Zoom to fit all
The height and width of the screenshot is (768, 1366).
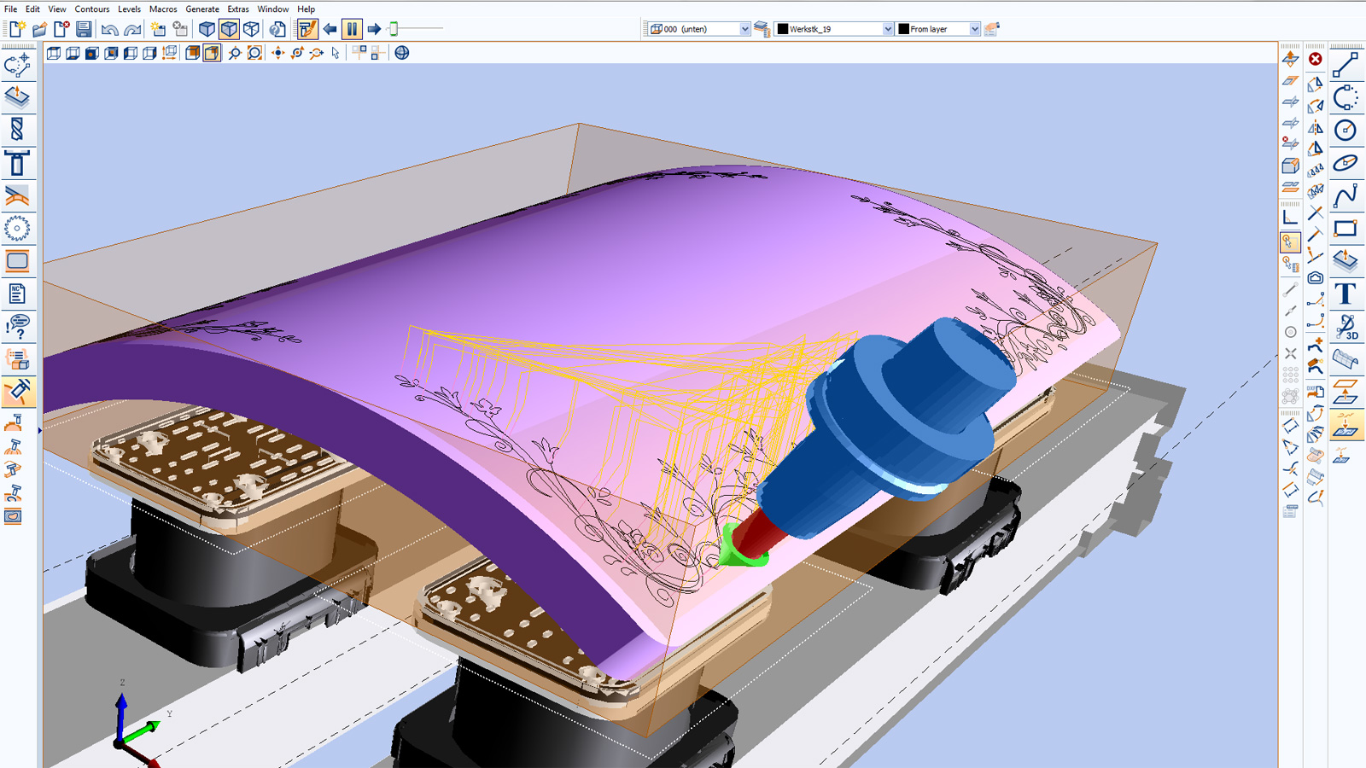(254, 53)
